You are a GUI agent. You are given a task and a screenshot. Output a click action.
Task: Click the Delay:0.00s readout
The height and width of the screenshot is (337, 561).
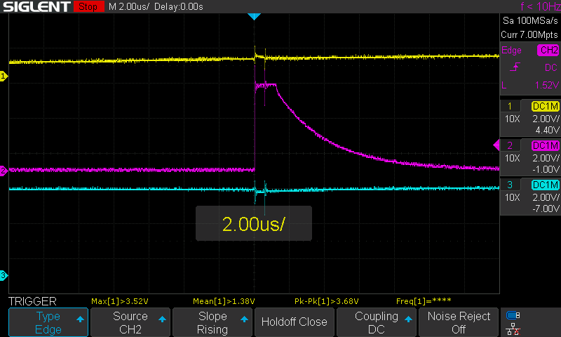(x=179, y=7)
